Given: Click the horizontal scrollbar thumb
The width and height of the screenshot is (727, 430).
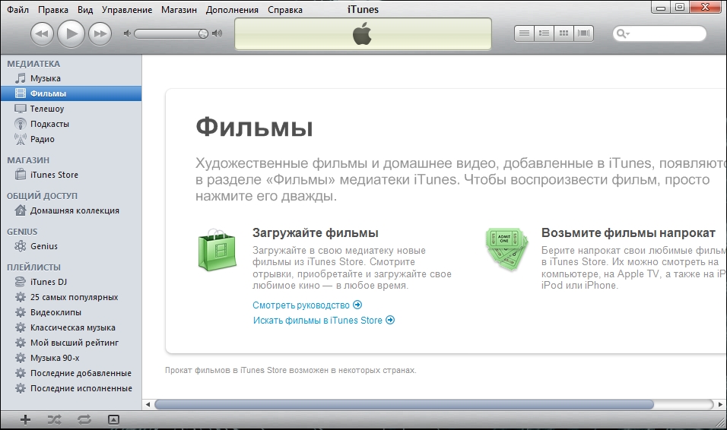Looking at the screenshot, I should [x=405, y=404].
